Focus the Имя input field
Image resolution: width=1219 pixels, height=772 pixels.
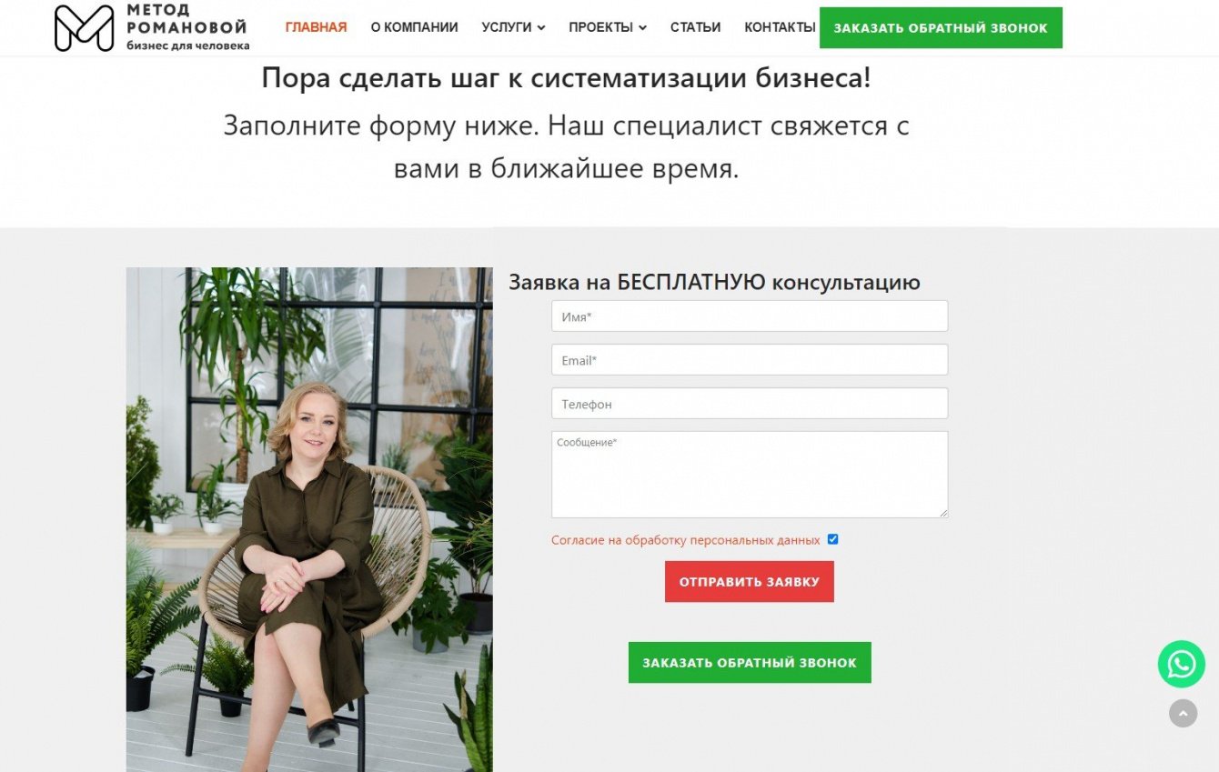(750, 316)
